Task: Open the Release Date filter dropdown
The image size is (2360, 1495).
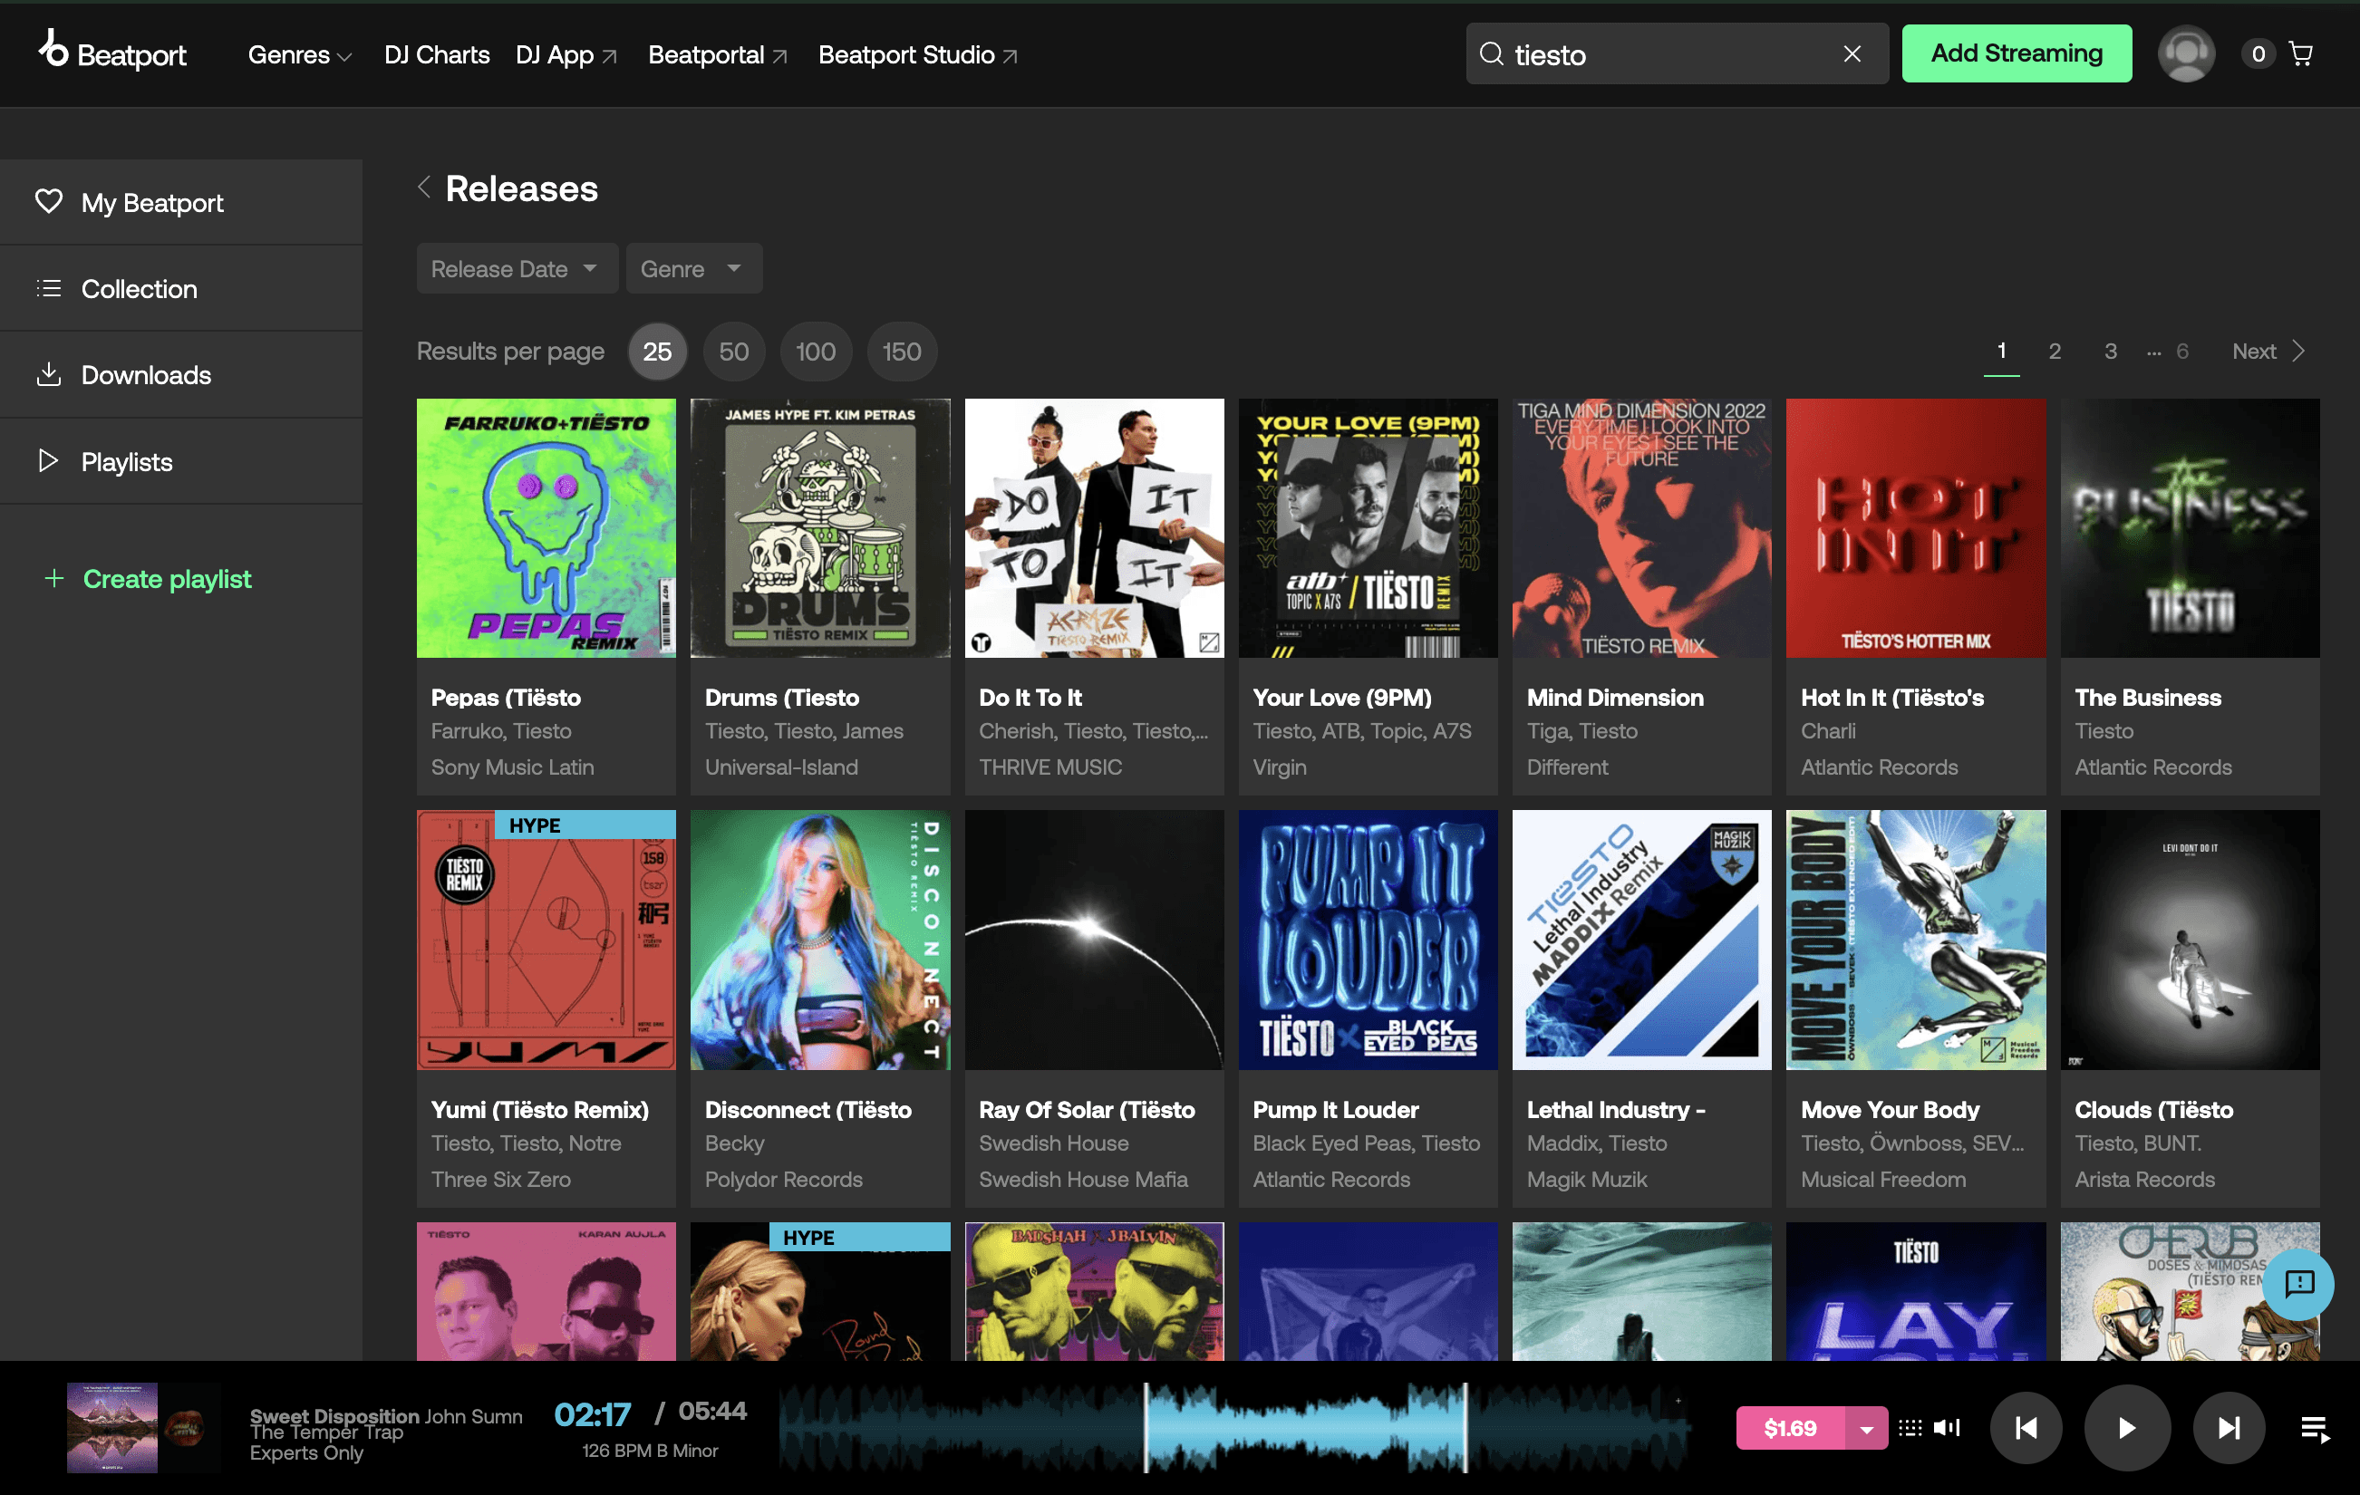Action: [x=517, y=268]
